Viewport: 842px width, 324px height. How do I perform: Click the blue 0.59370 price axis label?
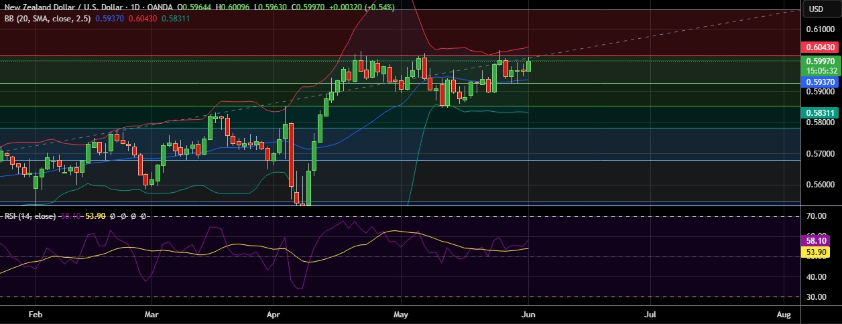[x=820, y=82]
